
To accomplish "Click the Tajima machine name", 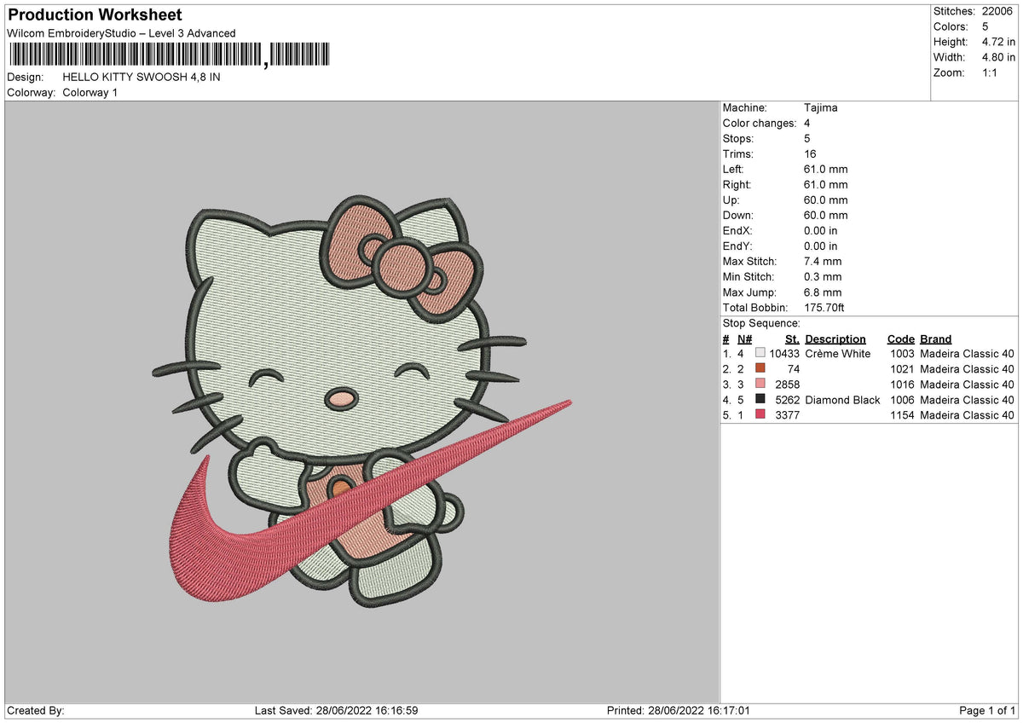I will click(819, 107).
